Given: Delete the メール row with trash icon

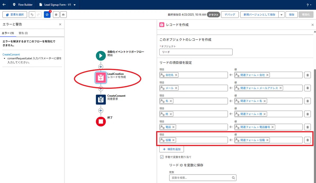Looking at the screenshot, I should click(307, 88).
